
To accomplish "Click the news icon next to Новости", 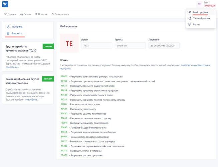I will point(36,14).
